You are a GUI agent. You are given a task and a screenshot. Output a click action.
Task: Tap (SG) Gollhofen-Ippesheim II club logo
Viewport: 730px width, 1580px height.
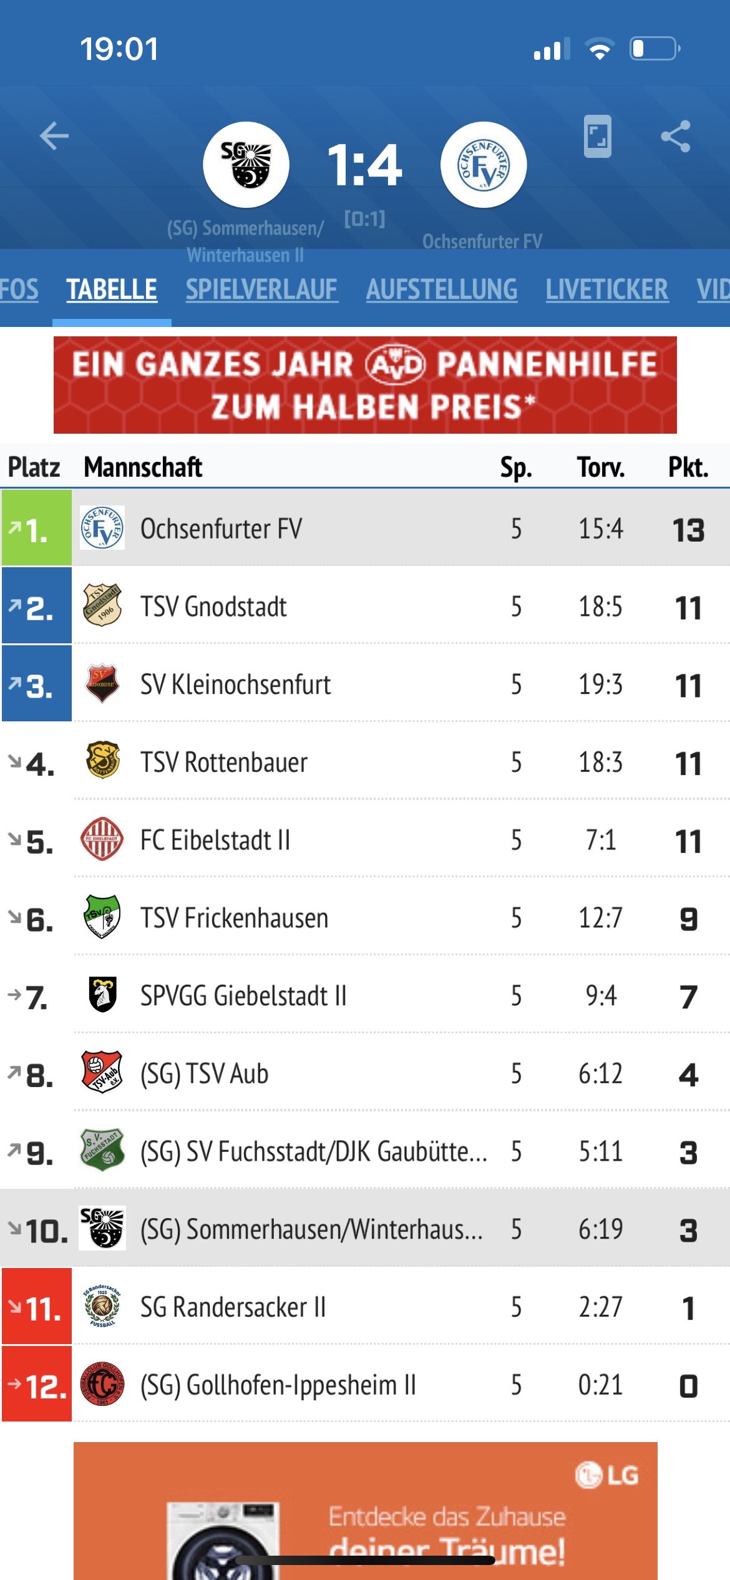point(102,1384)
